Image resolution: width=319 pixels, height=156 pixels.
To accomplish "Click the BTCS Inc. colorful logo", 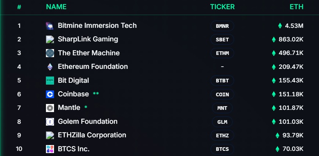I will pos(50,149).
